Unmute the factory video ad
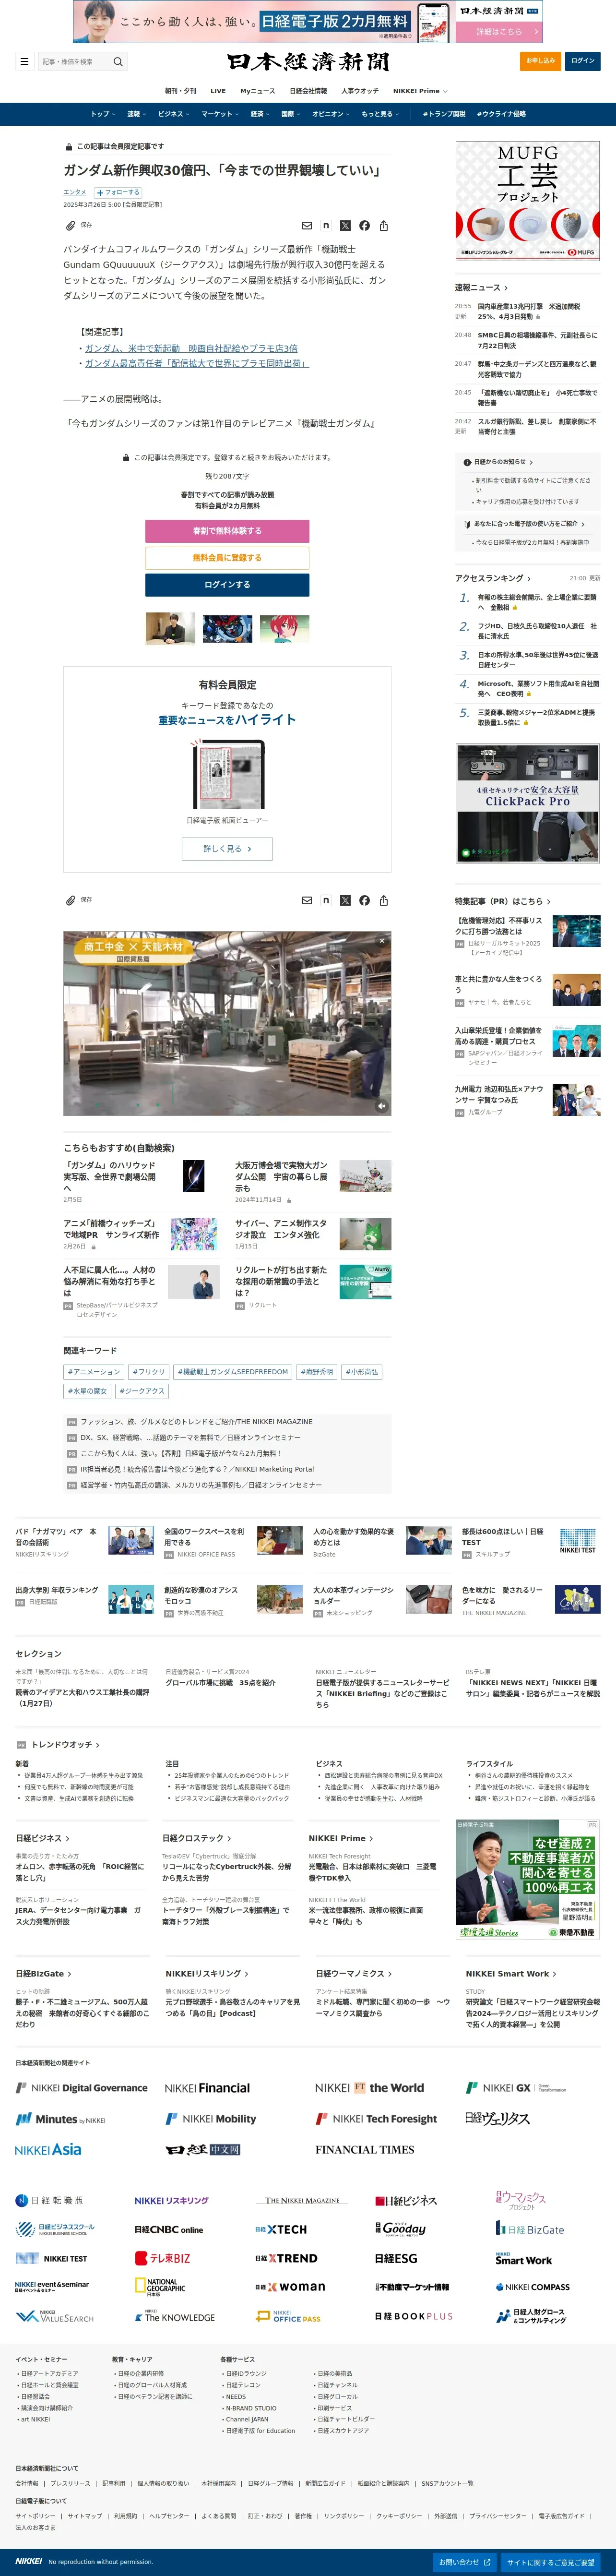616x2576 pixels. click(x=381, y=1106)
